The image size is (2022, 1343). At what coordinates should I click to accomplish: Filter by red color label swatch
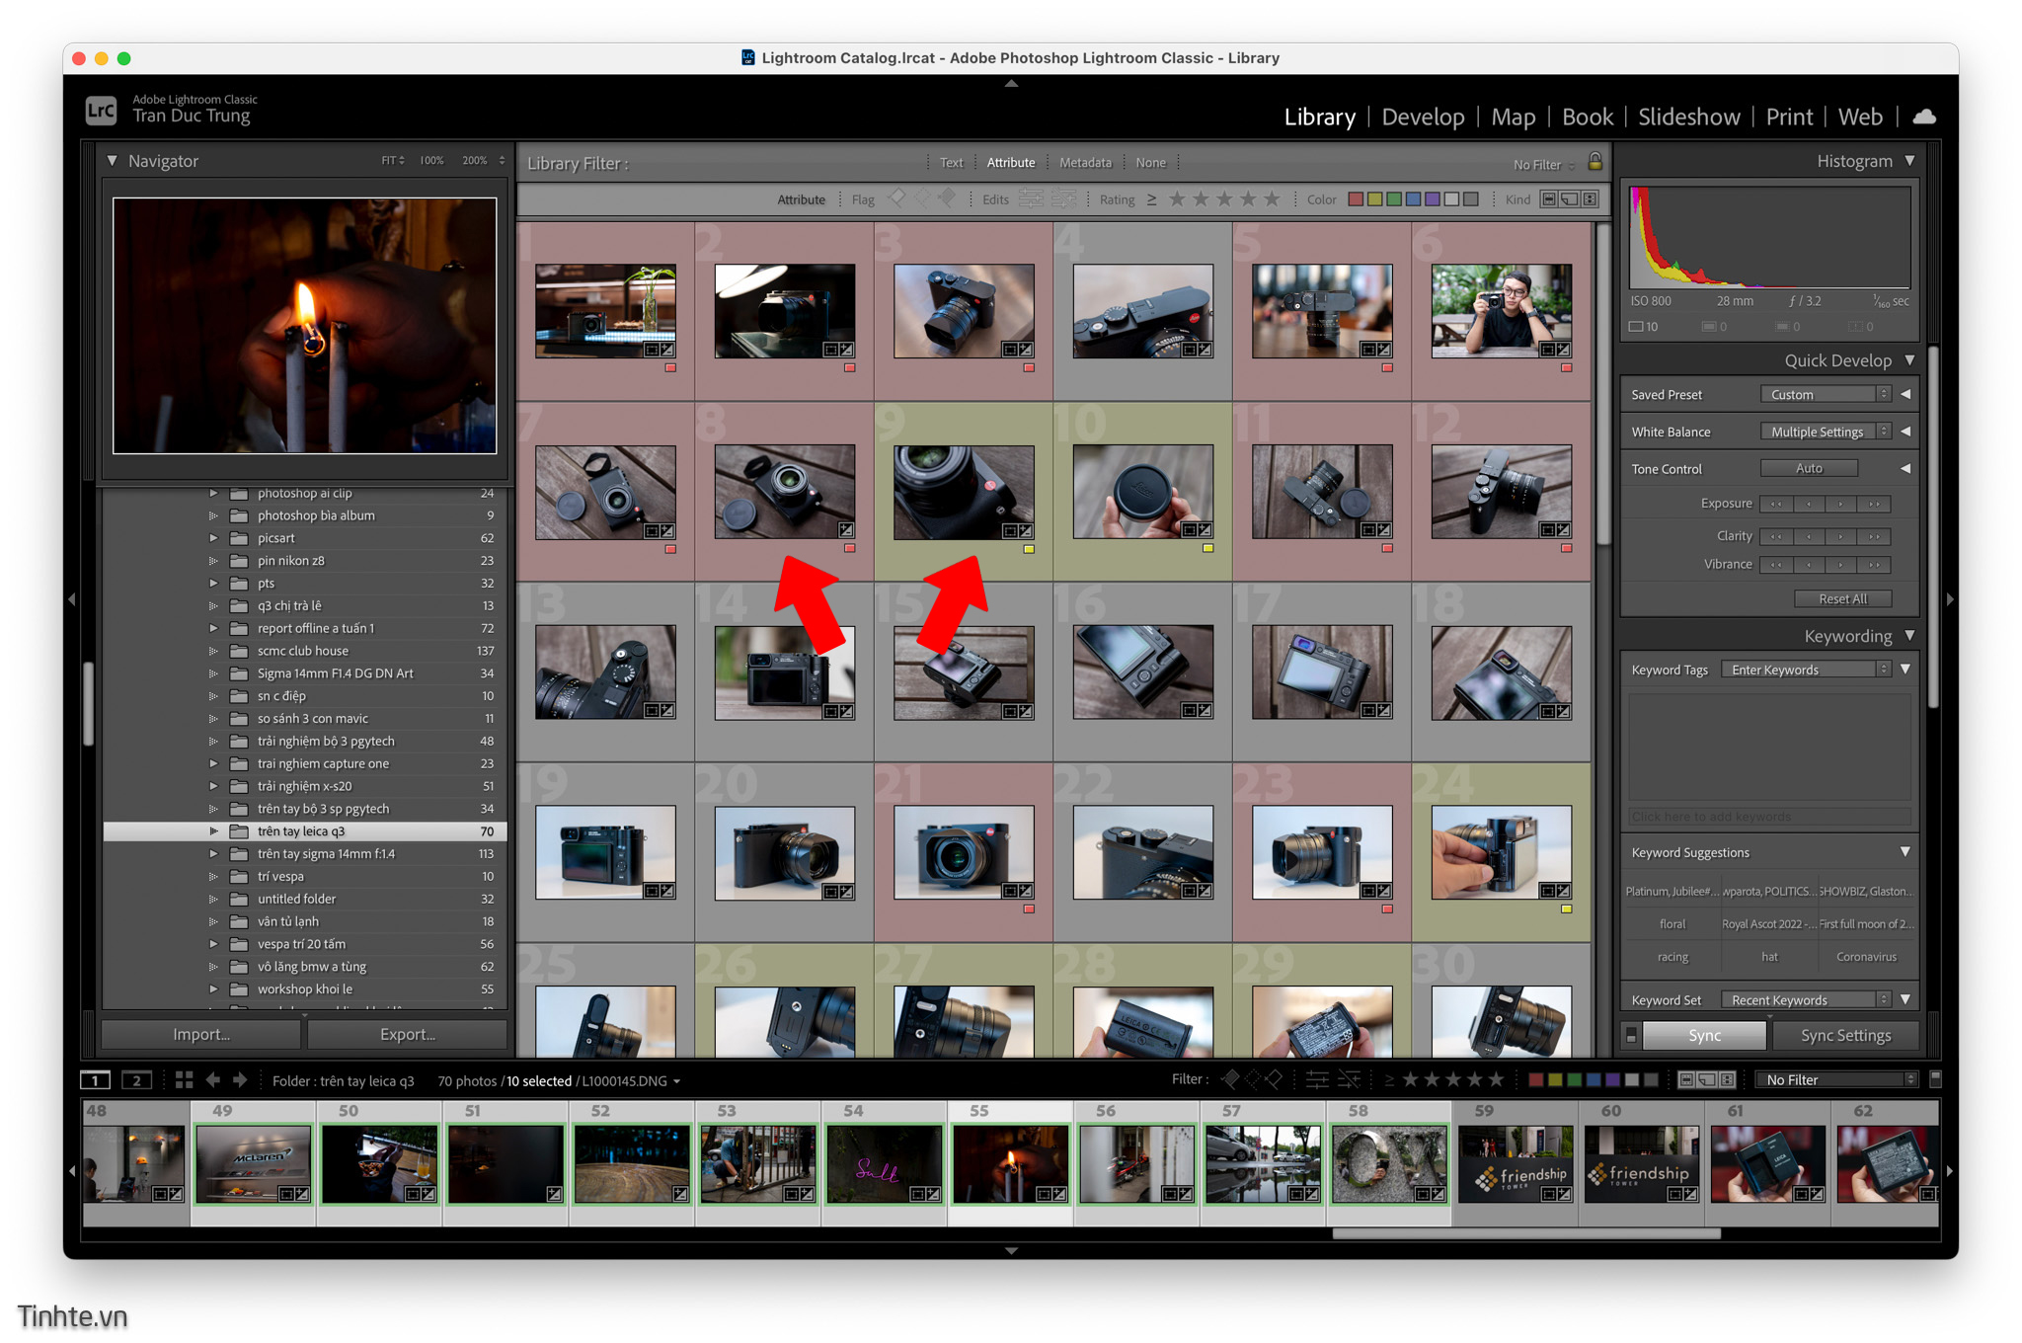[x=1356, y=199]
